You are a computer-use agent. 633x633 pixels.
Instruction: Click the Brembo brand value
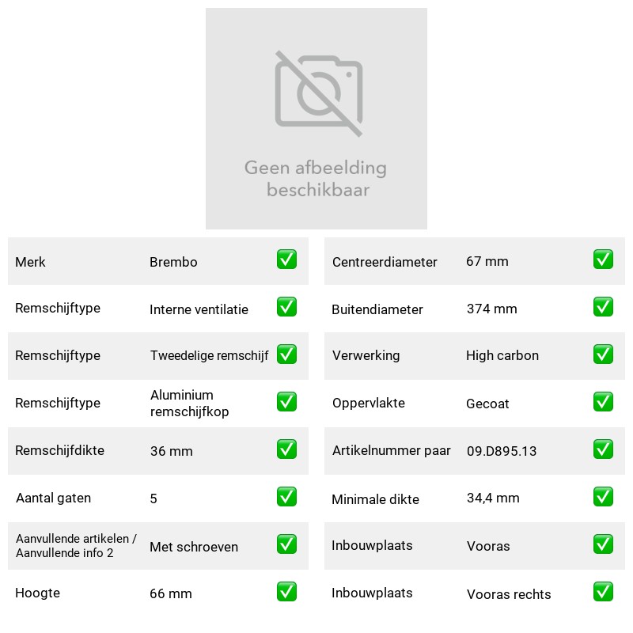coord(173,262)
